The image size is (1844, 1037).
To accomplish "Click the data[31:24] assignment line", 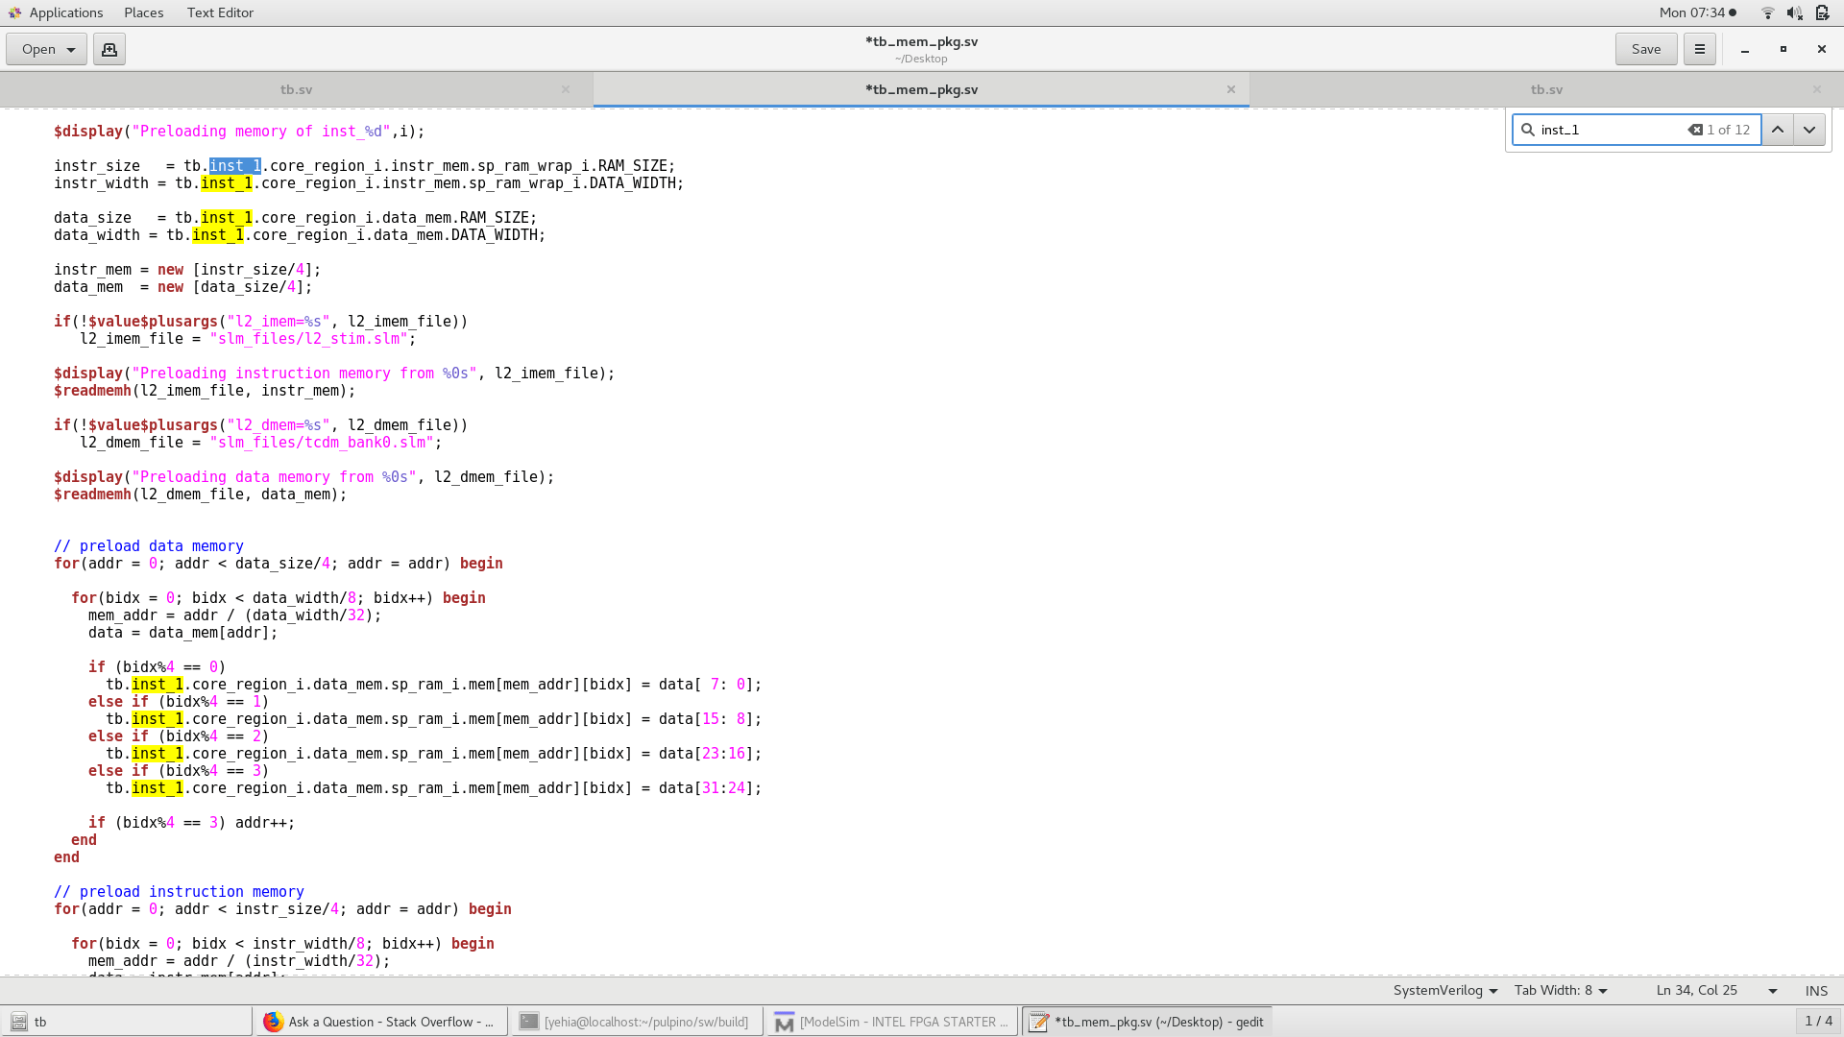I will click(x=434, y=788).
